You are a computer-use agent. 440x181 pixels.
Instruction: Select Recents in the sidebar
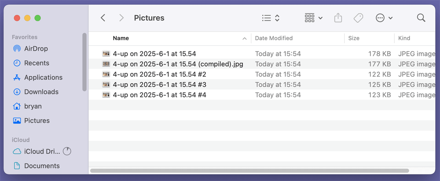(37, 63)
